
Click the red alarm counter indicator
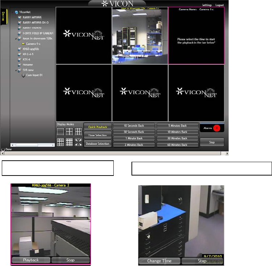click(217, 128)
